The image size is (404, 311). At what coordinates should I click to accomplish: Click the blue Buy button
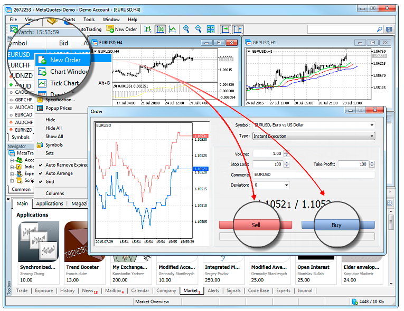point(337,225)
